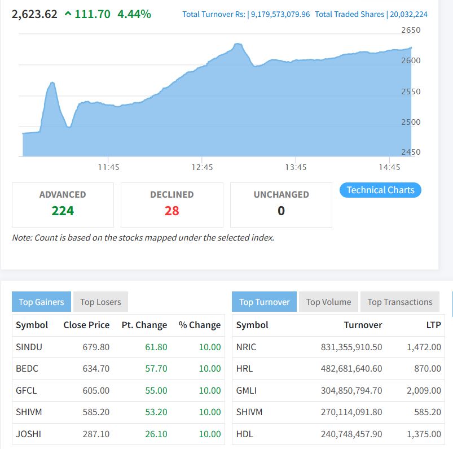Select GMLI in Top Turnover table
This screenshot has width=453, height=449.
pyautogui.click(x=247, y=390)
